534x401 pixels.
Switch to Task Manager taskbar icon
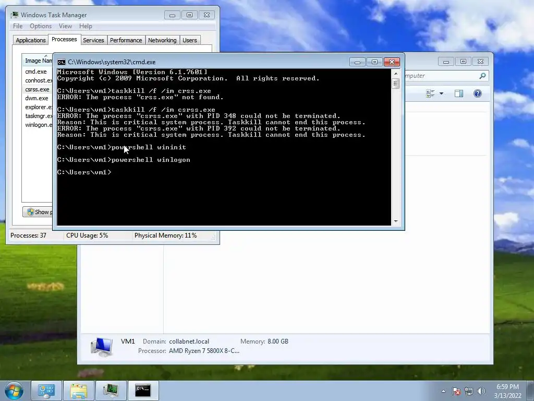coord(111,391)
